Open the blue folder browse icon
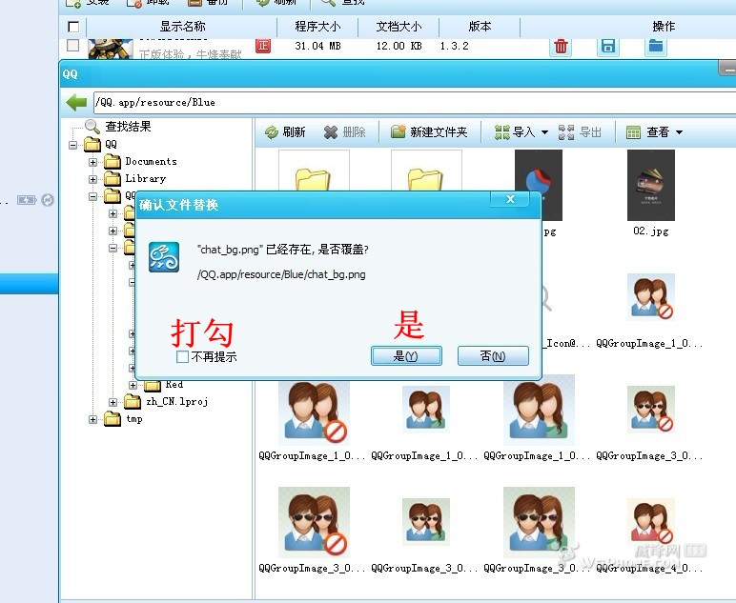 click(x=655, y=46)
